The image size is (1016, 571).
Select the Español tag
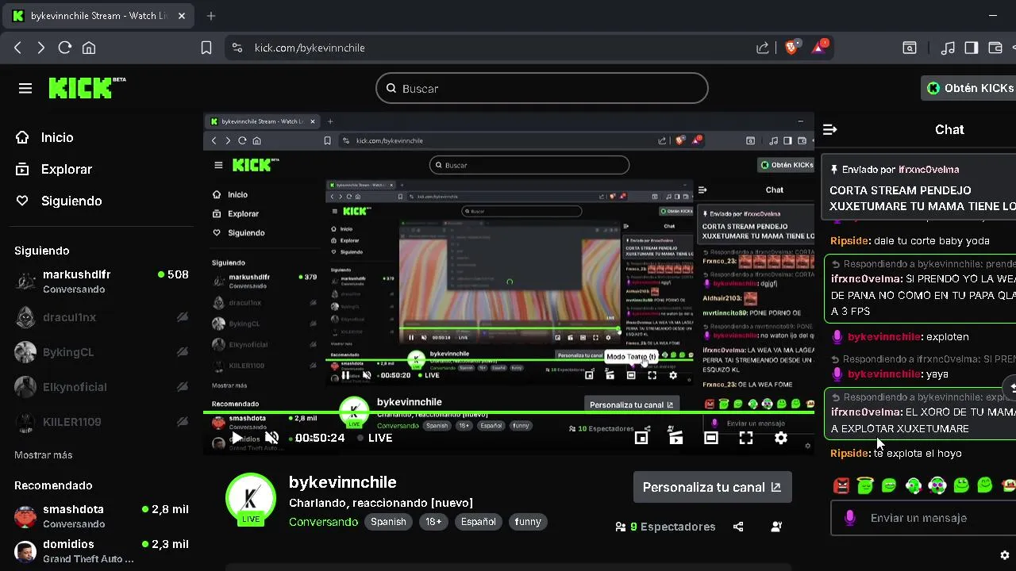pyautogui.click(x=479, y=522)
